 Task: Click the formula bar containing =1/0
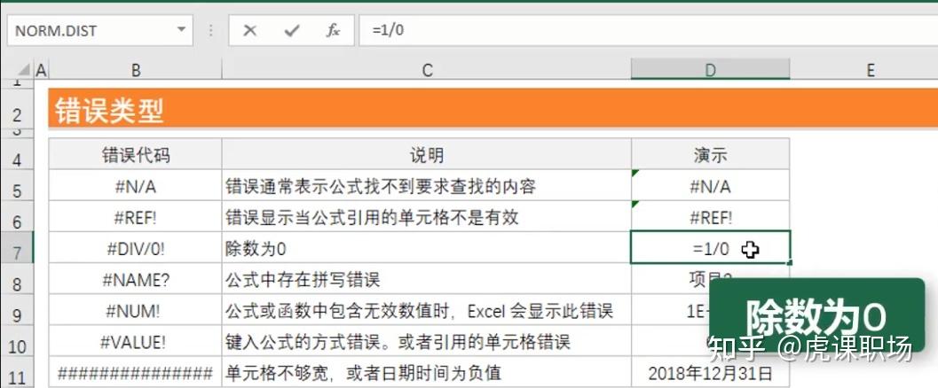[x=649, y=30]
